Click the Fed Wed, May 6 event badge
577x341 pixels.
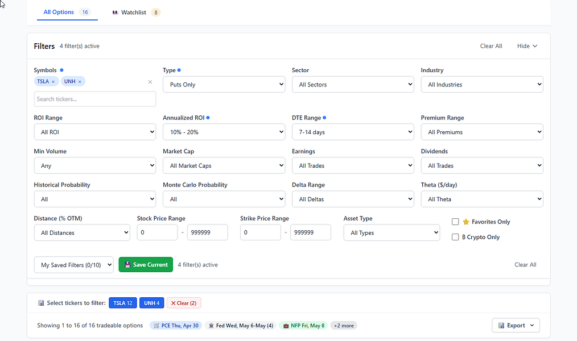(241, 326)
